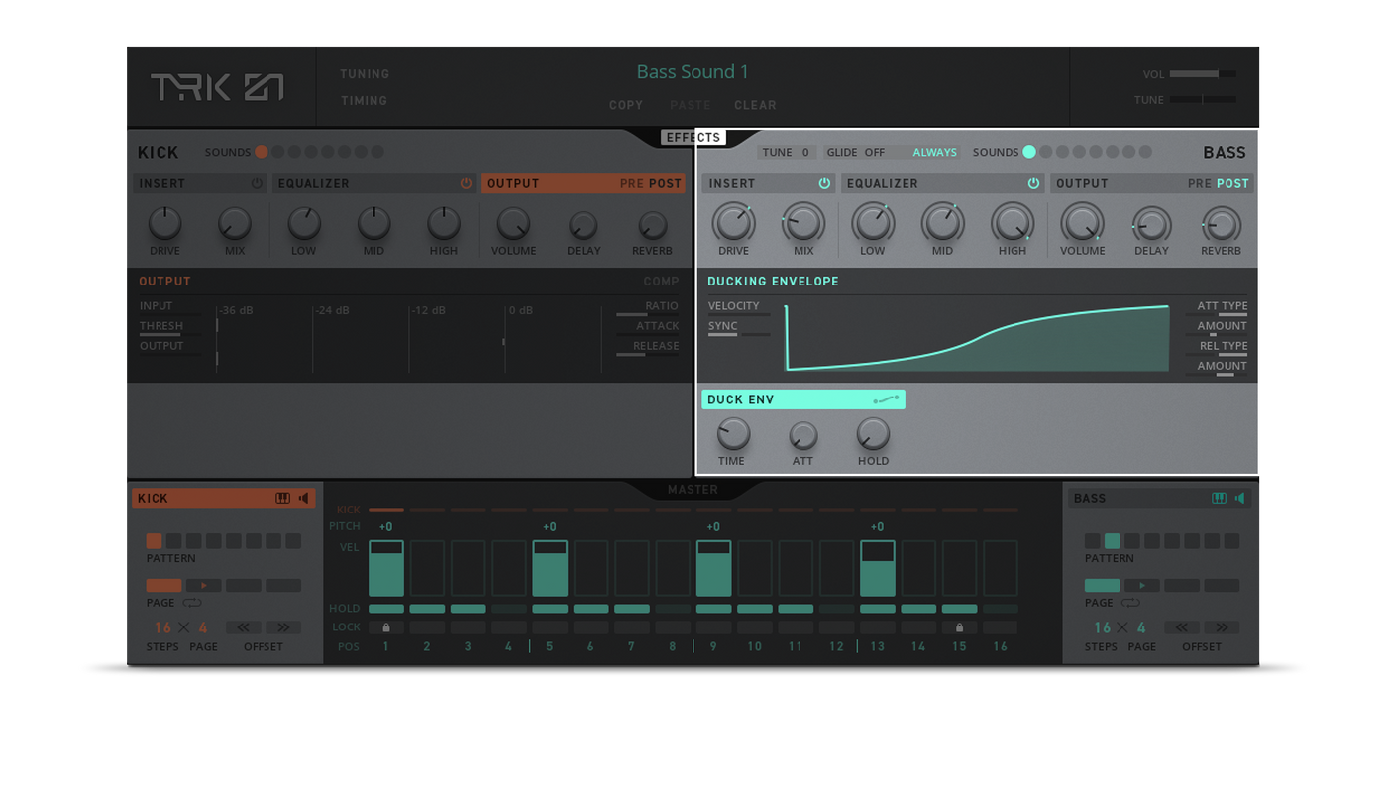
Task: Click the play icon on Kick page two
Action: (x=204, y=586)
